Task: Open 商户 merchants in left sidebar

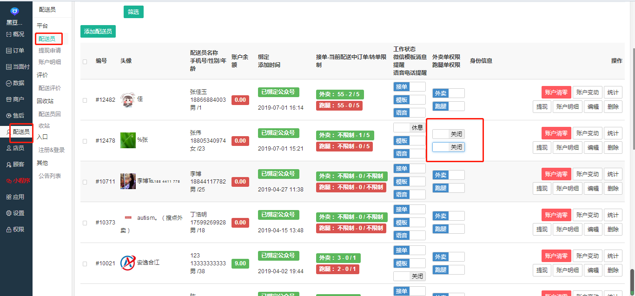Action: pos(15,99)
